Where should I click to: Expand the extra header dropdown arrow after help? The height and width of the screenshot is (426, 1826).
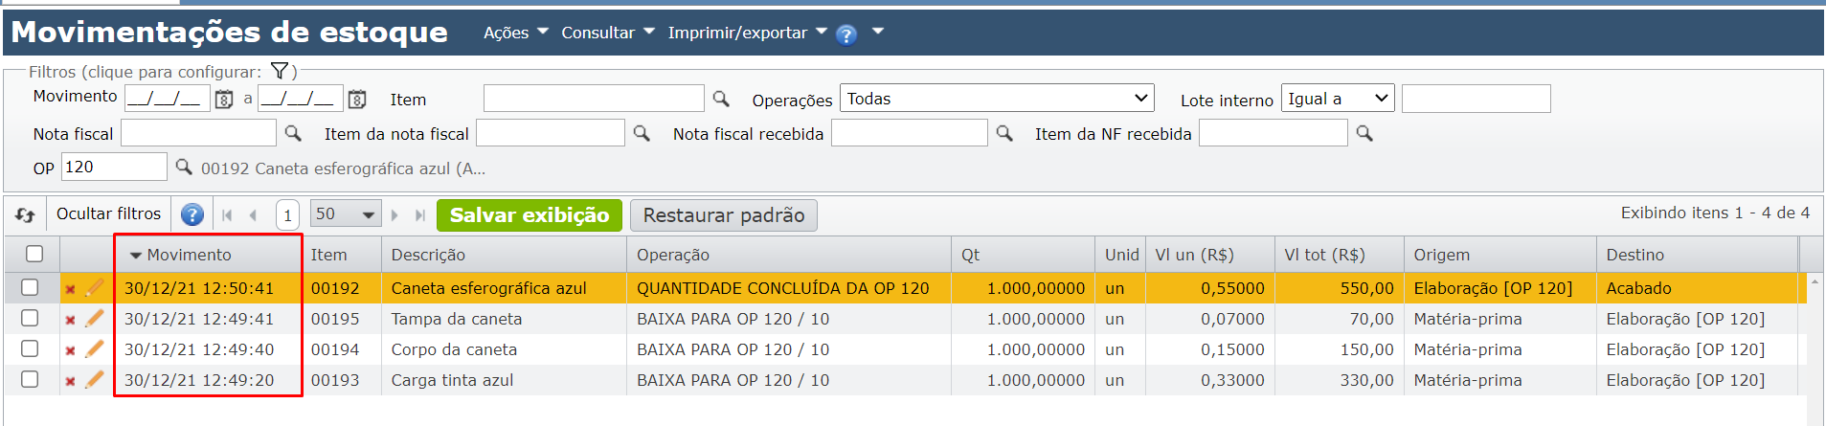click(x=877, y=32)
